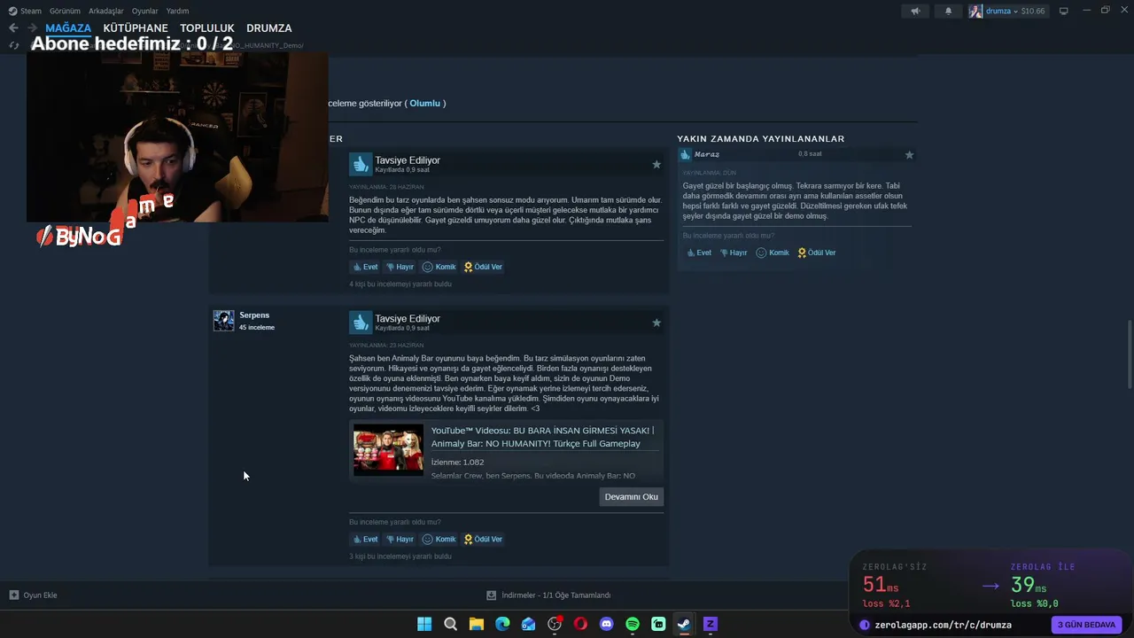This screenshot has height=638, width=1134.
Task: Give Ödül Ver on the first review
Action: (483, 267)
